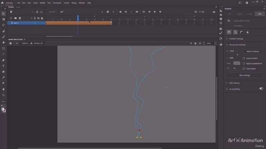Viewport: 266px width, 149px height.
Task: Go back to Scene 1 breadcrumb
Action: tap(25, 43)
